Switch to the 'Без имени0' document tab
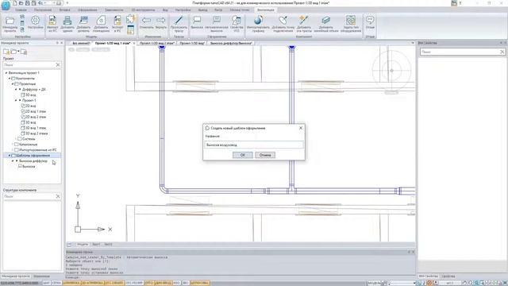 pos(80,43)
